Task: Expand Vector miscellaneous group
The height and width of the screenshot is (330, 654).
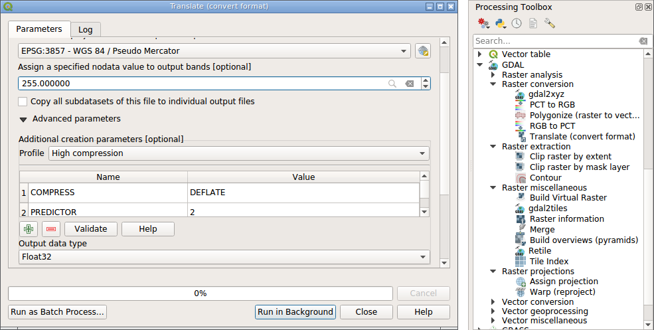Action: (493, 321)
